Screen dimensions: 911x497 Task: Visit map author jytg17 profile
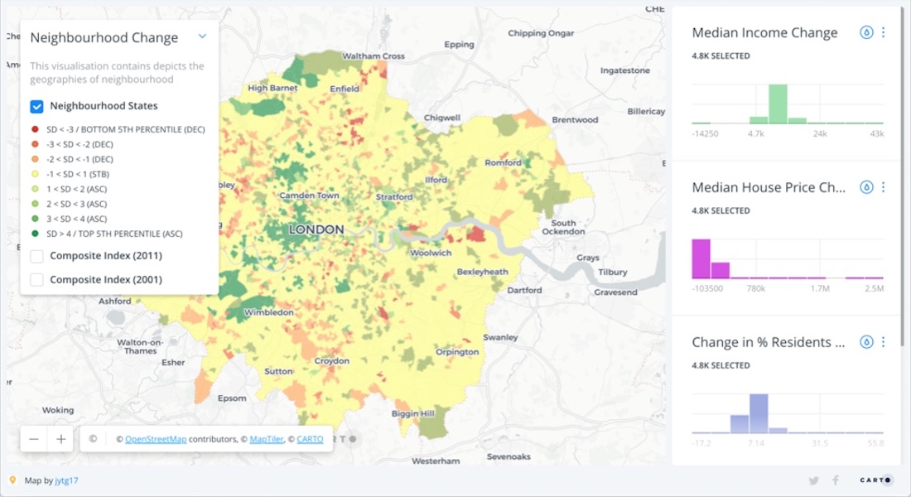pos(66,480)
